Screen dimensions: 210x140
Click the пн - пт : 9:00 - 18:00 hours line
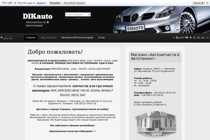pyautogui.click(x=145, y=80)
